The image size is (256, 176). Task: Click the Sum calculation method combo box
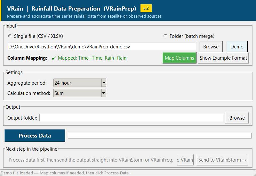80,93
